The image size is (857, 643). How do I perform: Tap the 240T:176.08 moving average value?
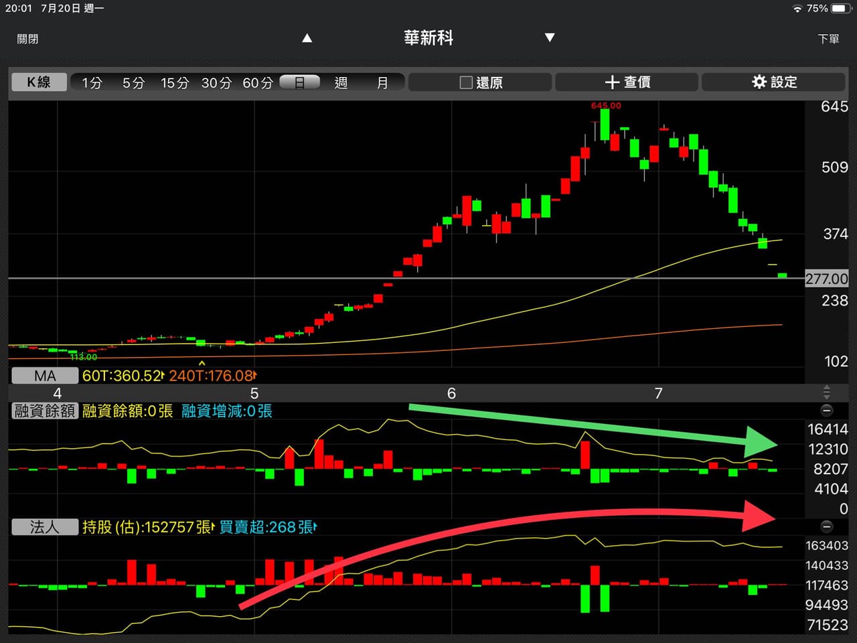tap(212, 376)
